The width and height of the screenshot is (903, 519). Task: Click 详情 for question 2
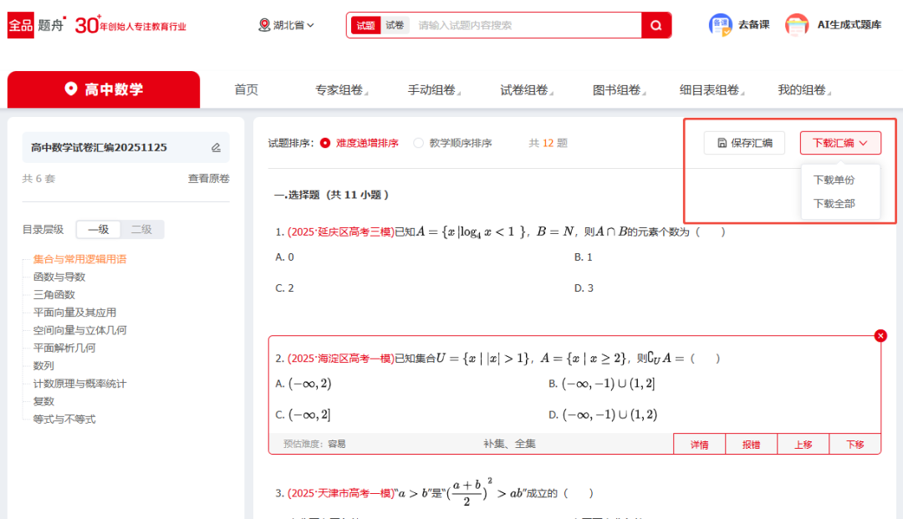coord(700,444)
